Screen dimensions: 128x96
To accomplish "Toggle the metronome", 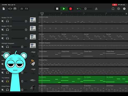I will [96, 9].
